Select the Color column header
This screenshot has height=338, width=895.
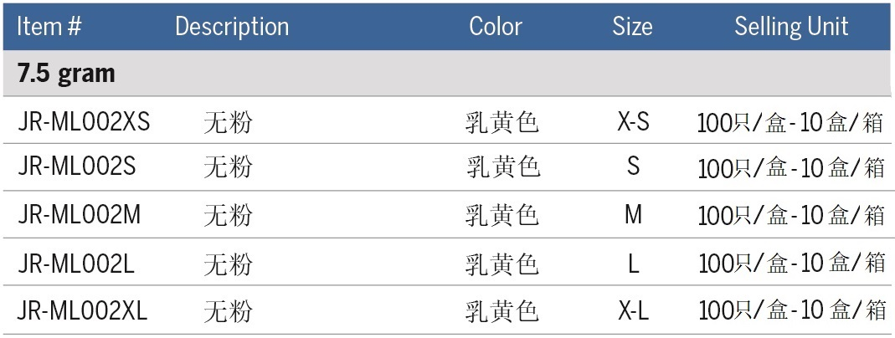coord(496,27)
